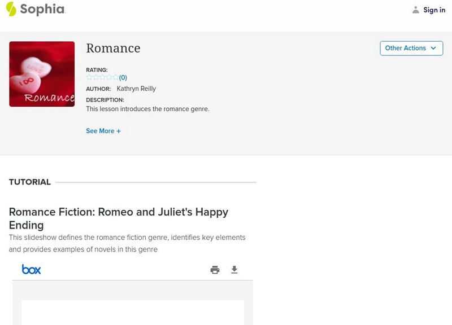The width and height of the screenshot is (452, 325).
Task: Open the Sign in link
Action: (x=434, y=10)
